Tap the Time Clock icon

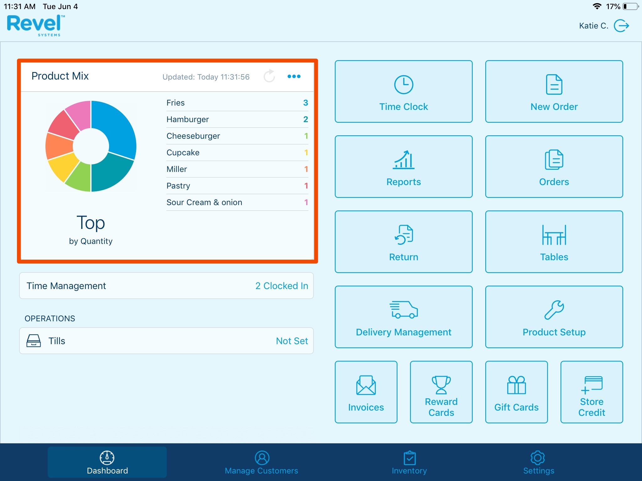(x=403, y=85)
